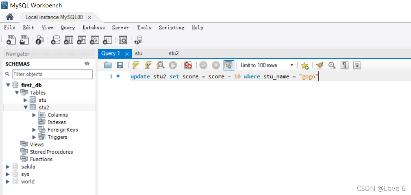Expand the Columns node
411x195 pixels.
(34, 115)
